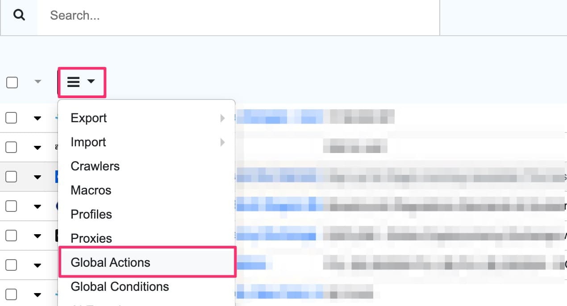
Task: Expand the first row's caret
Action: click(x=38, y=118)
